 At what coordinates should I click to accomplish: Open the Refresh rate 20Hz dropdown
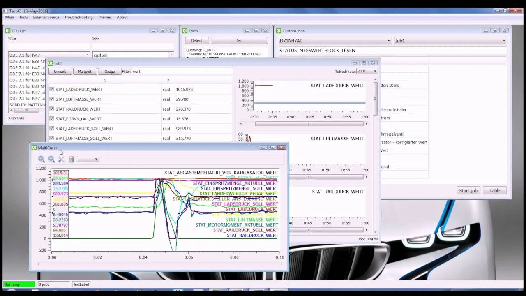tap(366, 71)
